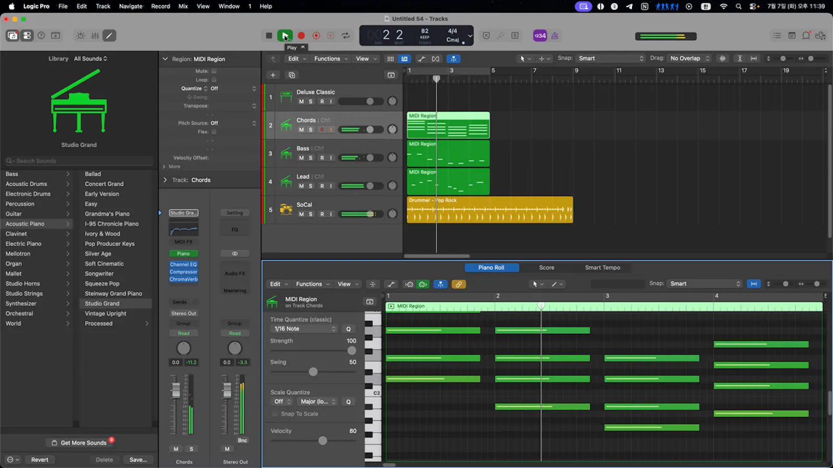
Task: Toggle input monitoring on SoCal track
Action: pyautogui.click(x=331, y=214)
